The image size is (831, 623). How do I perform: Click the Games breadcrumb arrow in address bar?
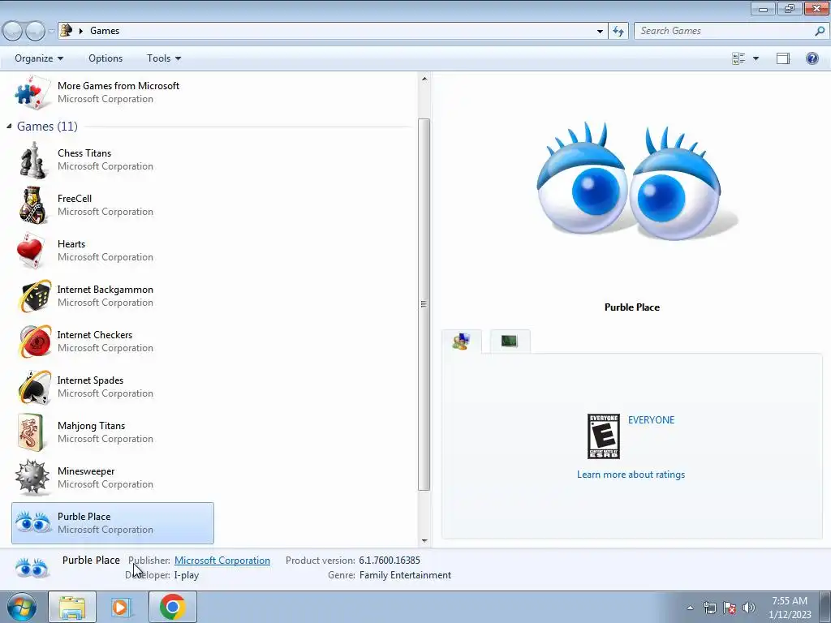81,31
